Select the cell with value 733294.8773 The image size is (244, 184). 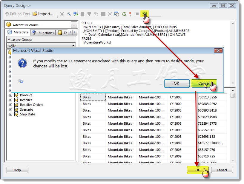pos(211,123)
